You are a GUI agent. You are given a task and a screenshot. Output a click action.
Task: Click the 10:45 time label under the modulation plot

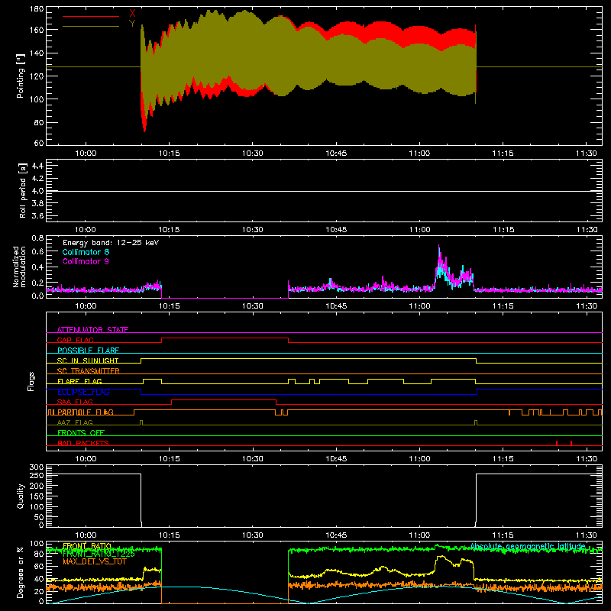pos(336,306)
